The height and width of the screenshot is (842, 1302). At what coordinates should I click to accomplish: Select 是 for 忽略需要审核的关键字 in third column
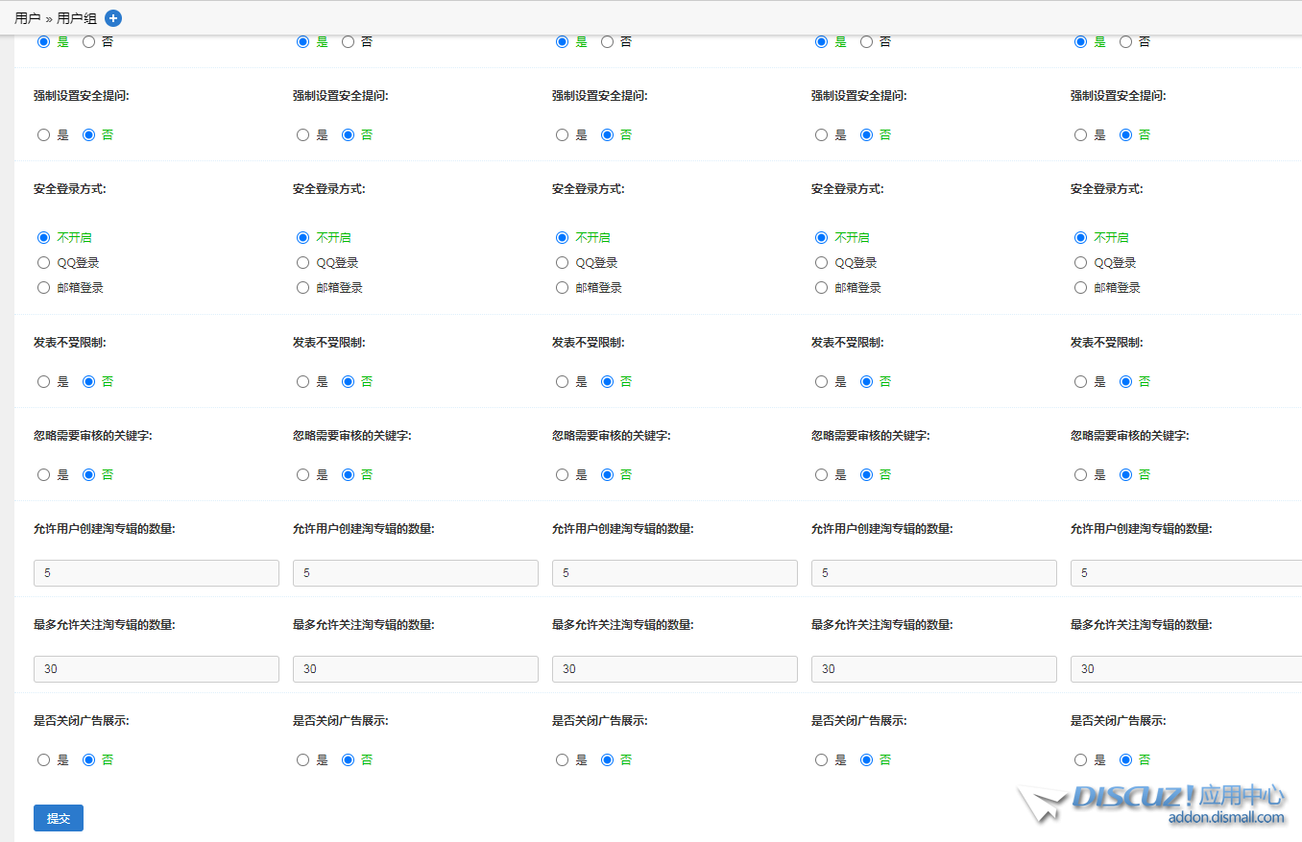563,475
